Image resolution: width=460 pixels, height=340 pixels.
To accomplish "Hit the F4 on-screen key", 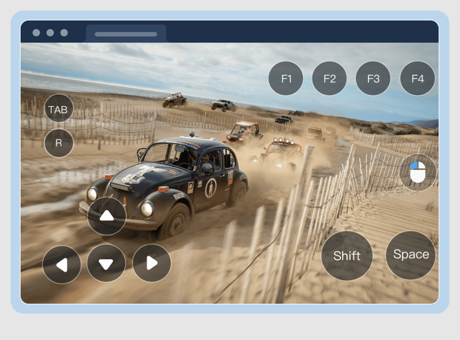I will pos(417,78).
